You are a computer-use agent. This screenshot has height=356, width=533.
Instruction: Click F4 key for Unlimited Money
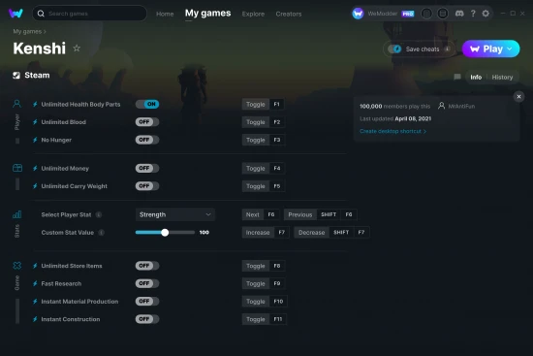[277, 168]
